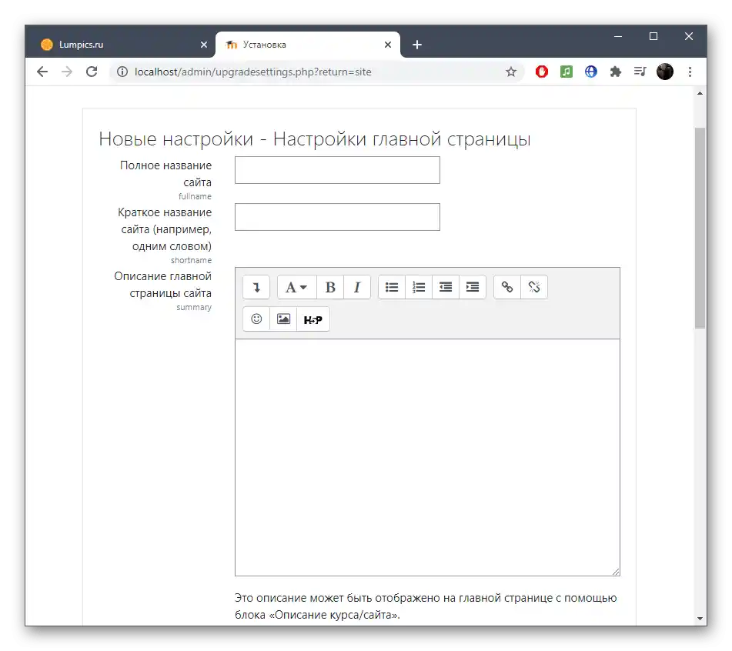Open the blue globe extension icon
Viewport: 732px width, 651px height.
(591, 72)
